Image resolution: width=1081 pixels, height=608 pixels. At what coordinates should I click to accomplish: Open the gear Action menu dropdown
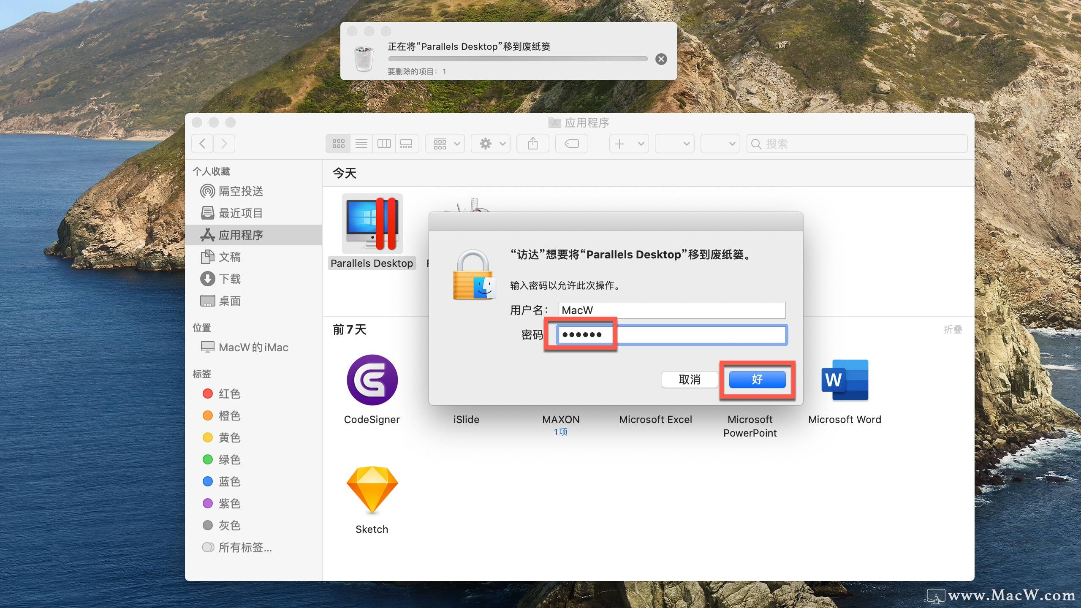click(491, 144)
